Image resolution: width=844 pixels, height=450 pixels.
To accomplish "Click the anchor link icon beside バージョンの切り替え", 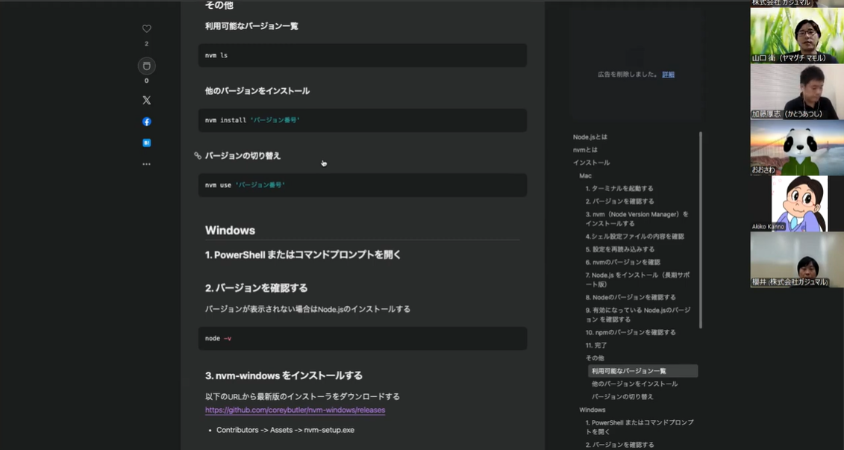I will (198, 156).
